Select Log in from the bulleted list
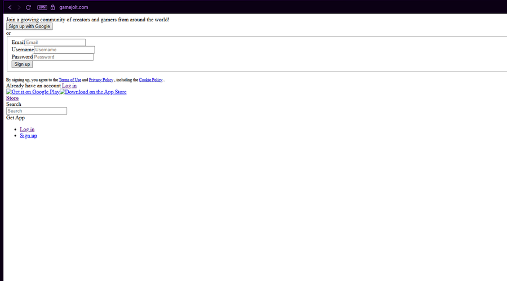This screenshot has width=507, height=281. click(x=27, y=130)
